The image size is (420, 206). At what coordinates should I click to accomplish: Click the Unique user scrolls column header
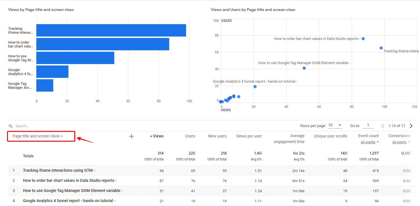click(x=330, y=136)
